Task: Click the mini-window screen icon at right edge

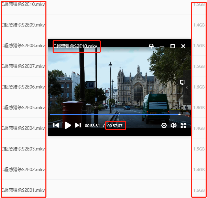Action: click(x=183, y=82)
